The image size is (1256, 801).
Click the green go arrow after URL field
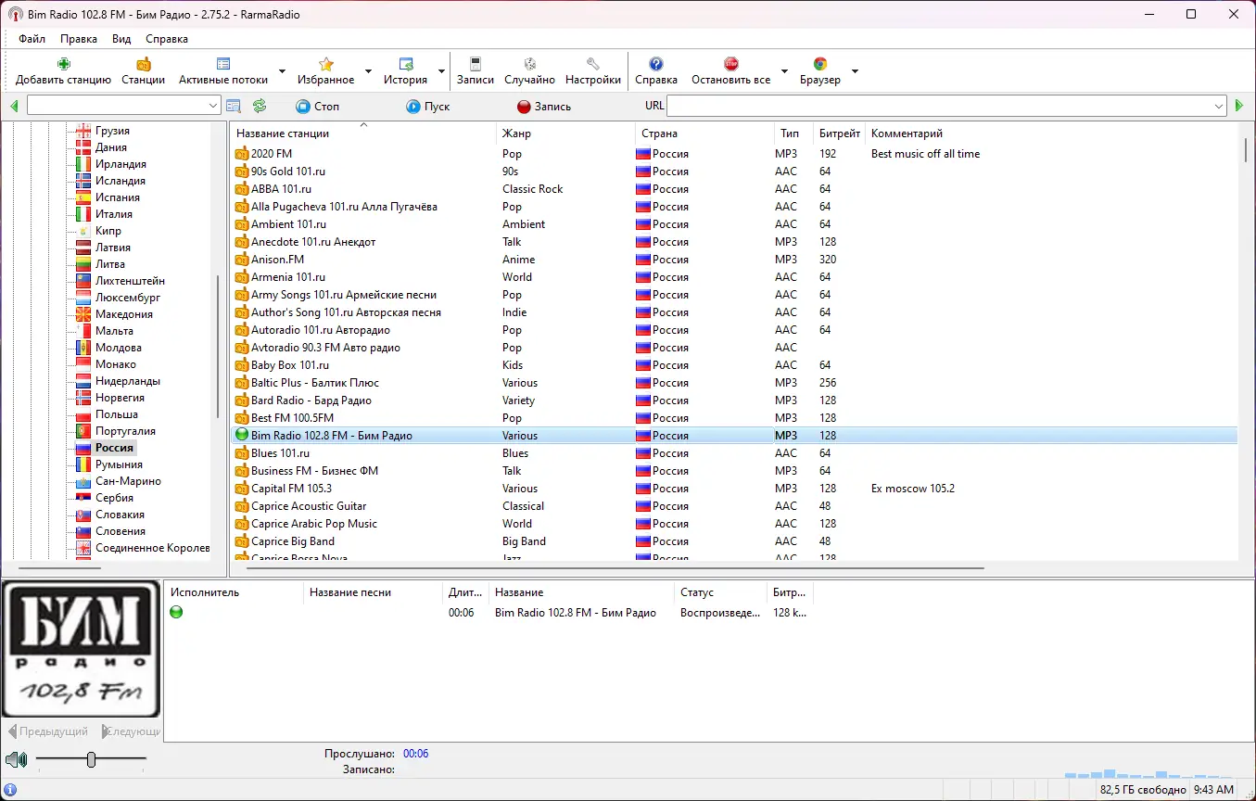[1239, 107]
